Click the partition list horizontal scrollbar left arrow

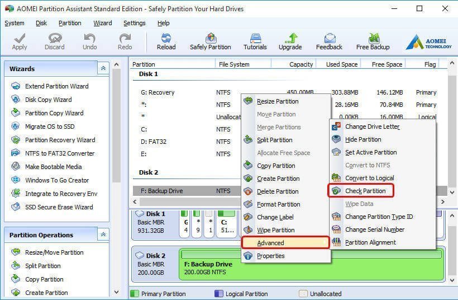(135, 201)
